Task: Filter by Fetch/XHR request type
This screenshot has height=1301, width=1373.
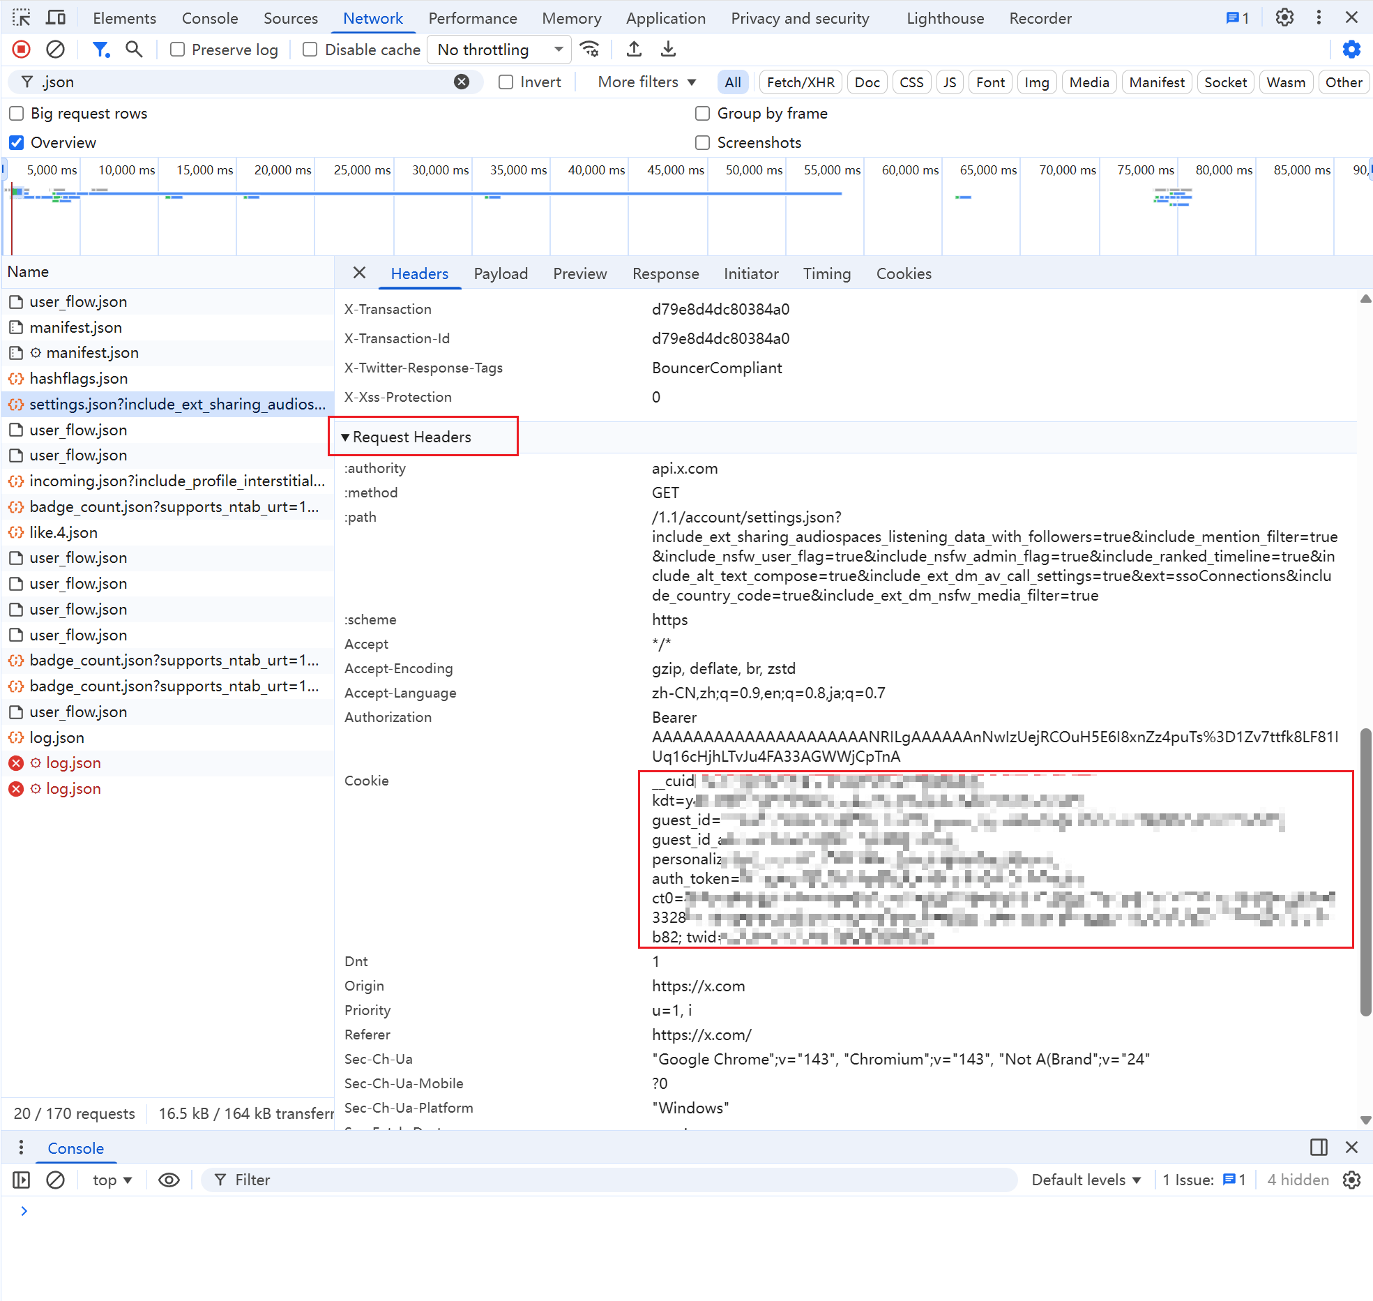Action: click(x=800, y=82)
